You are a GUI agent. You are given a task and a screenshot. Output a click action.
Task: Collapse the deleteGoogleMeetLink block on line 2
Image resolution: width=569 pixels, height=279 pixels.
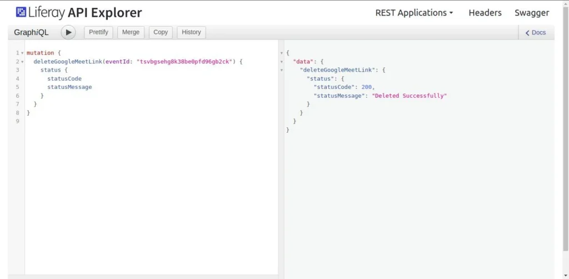tap(22, 62)
